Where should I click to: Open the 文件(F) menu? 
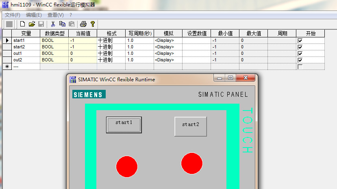[x=13, y=15]
